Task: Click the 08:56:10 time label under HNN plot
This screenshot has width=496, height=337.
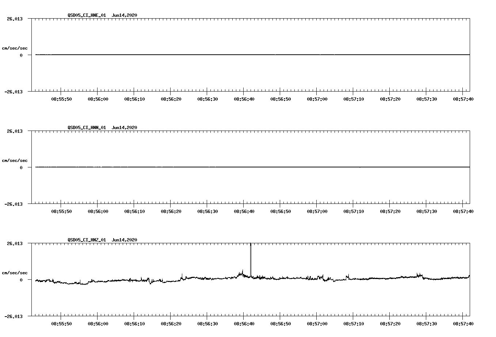Action: click(x=134, y=212)
